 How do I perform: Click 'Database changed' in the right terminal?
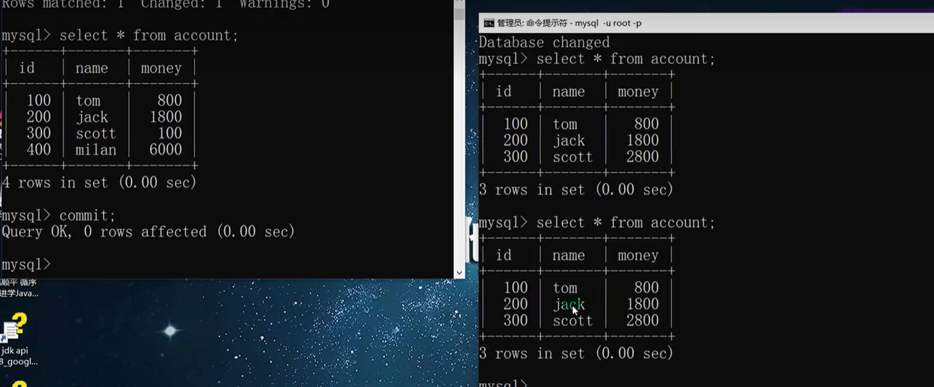(544, 42)
